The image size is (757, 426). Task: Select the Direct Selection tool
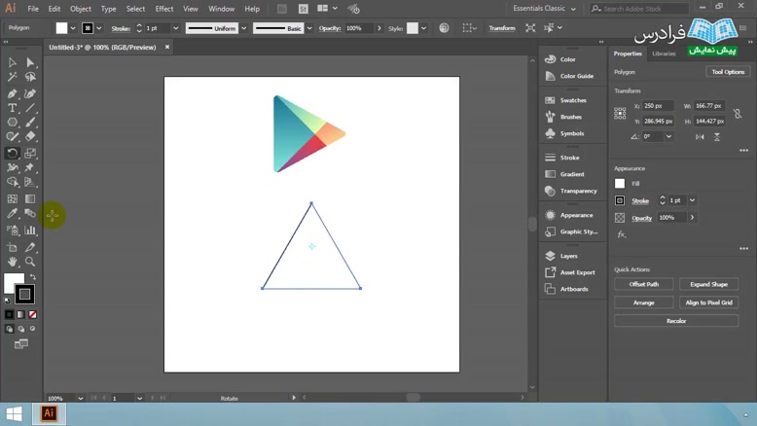click(x=30, y=62)
